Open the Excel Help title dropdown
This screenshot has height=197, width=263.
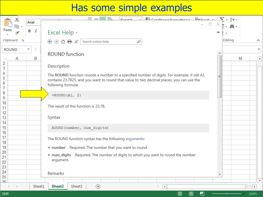pyautogui.click(x=76, y=33)
